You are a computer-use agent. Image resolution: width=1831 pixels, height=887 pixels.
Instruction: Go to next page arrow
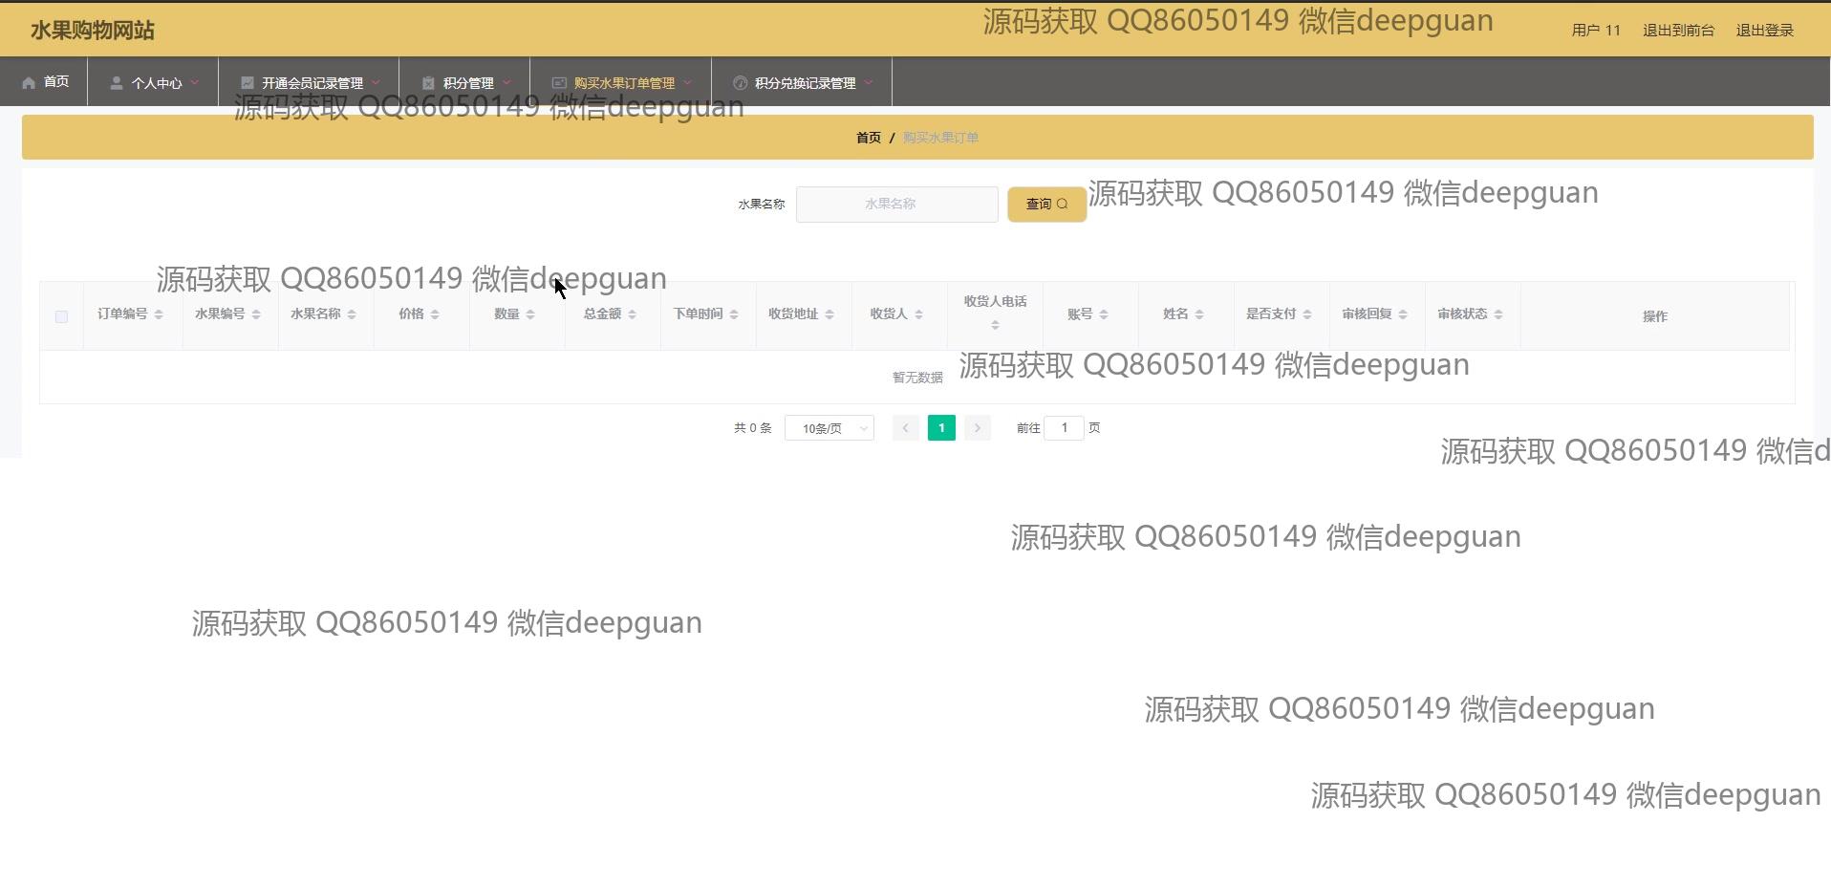(x=977, y=428)
